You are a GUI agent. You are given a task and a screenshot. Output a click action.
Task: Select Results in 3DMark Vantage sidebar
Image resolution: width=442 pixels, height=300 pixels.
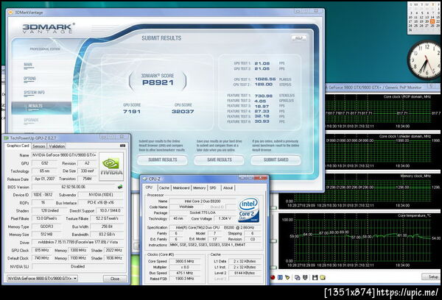pyautogui.click(x=41, y=107)
